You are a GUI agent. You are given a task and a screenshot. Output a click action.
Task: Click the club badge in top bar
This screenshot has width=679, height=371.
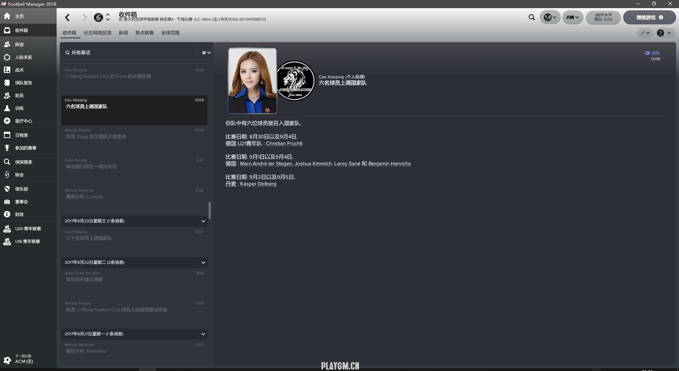[x=98, y=17]
